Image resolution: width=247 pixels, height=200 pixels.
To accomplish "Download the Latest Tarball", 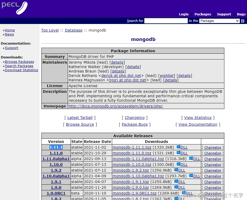I will pyautogui.click(x=80, y=118).
